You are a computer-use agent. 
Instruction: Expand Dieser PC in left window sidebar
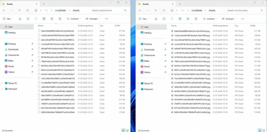coord(2,83)
